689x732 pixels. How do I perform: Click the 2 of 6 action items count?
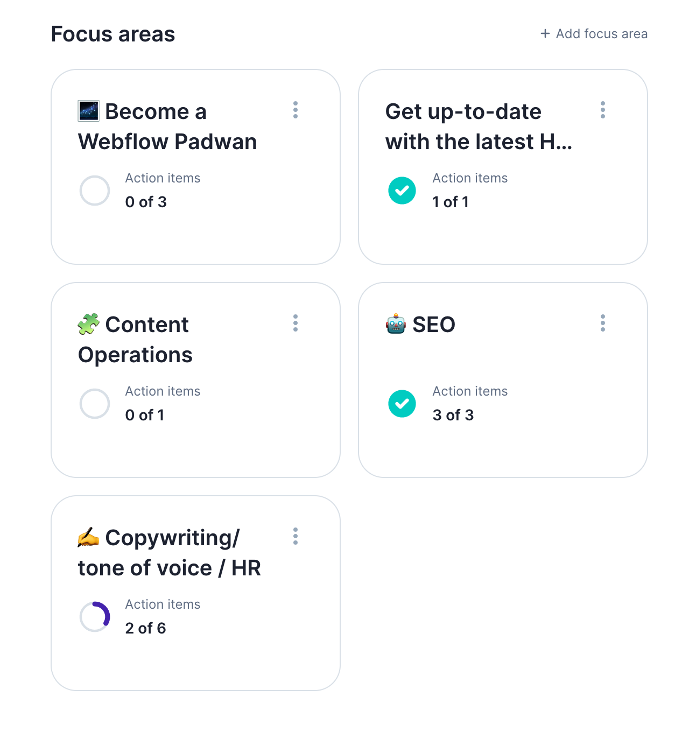click(145, 628)
